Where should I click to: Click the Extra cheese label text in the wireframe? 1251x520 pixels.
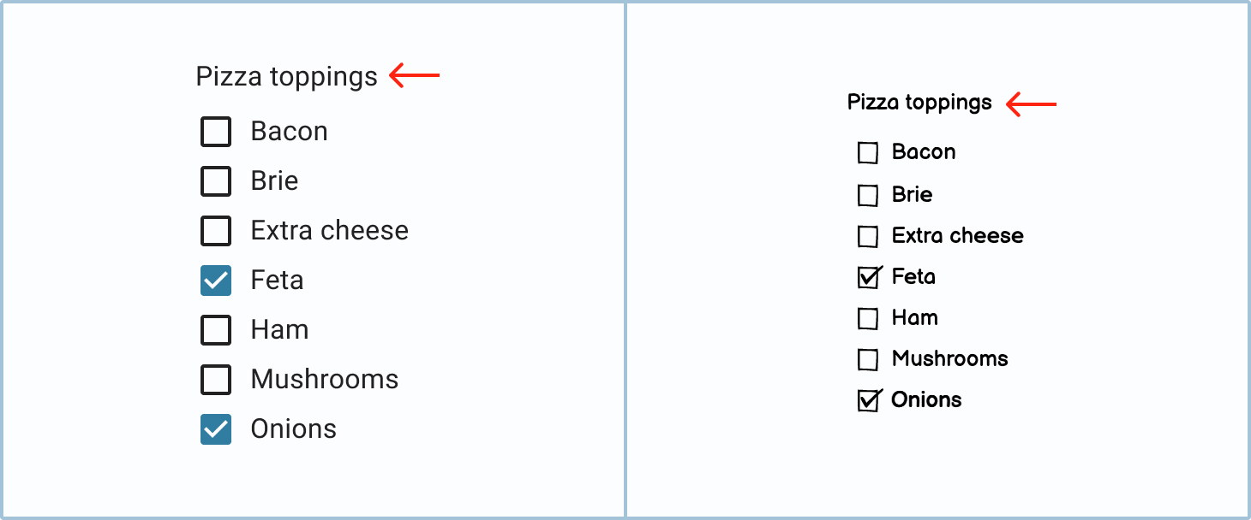coord(957,236)
